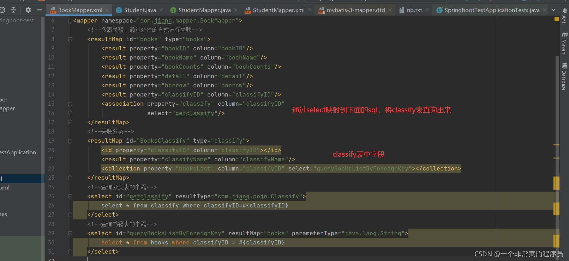
Task: Click the closing </select> tag on line 27
Action: coord(103,215)
